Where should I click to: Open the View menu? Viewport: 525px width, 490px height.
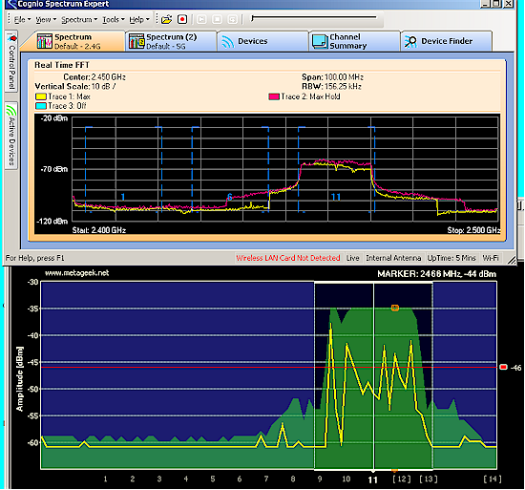tap(46, 20)
